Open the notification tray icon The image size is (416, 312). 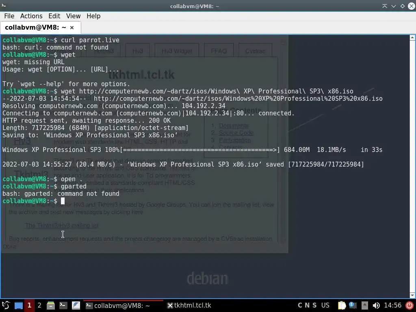click(x=353, y=305)
